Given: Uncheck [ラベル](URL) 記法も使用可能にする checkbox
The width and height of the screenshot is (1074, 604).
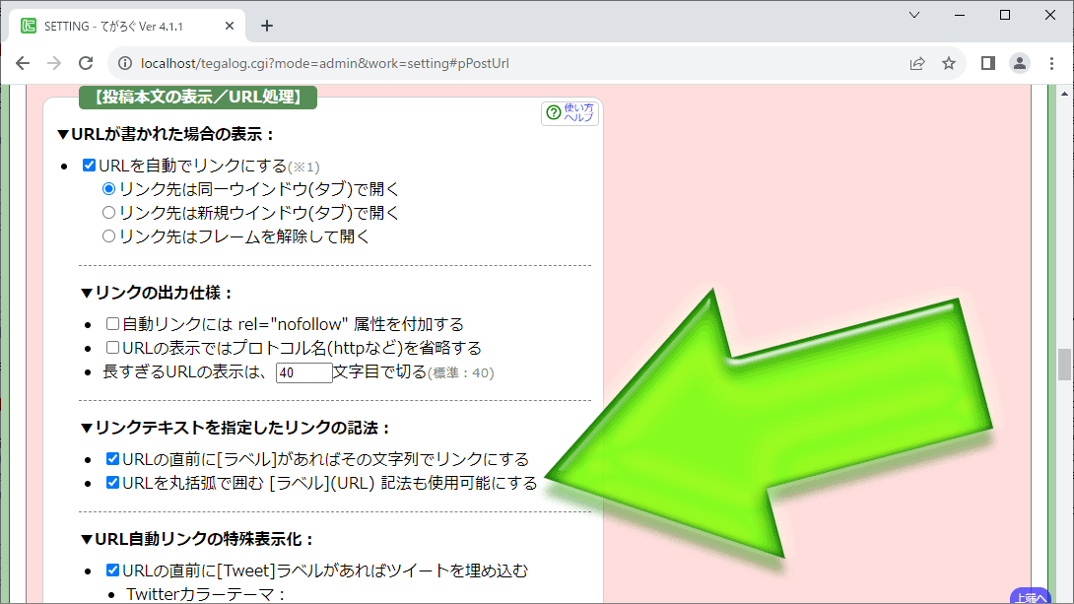Looking at the screenshot, I should (113, 483).
